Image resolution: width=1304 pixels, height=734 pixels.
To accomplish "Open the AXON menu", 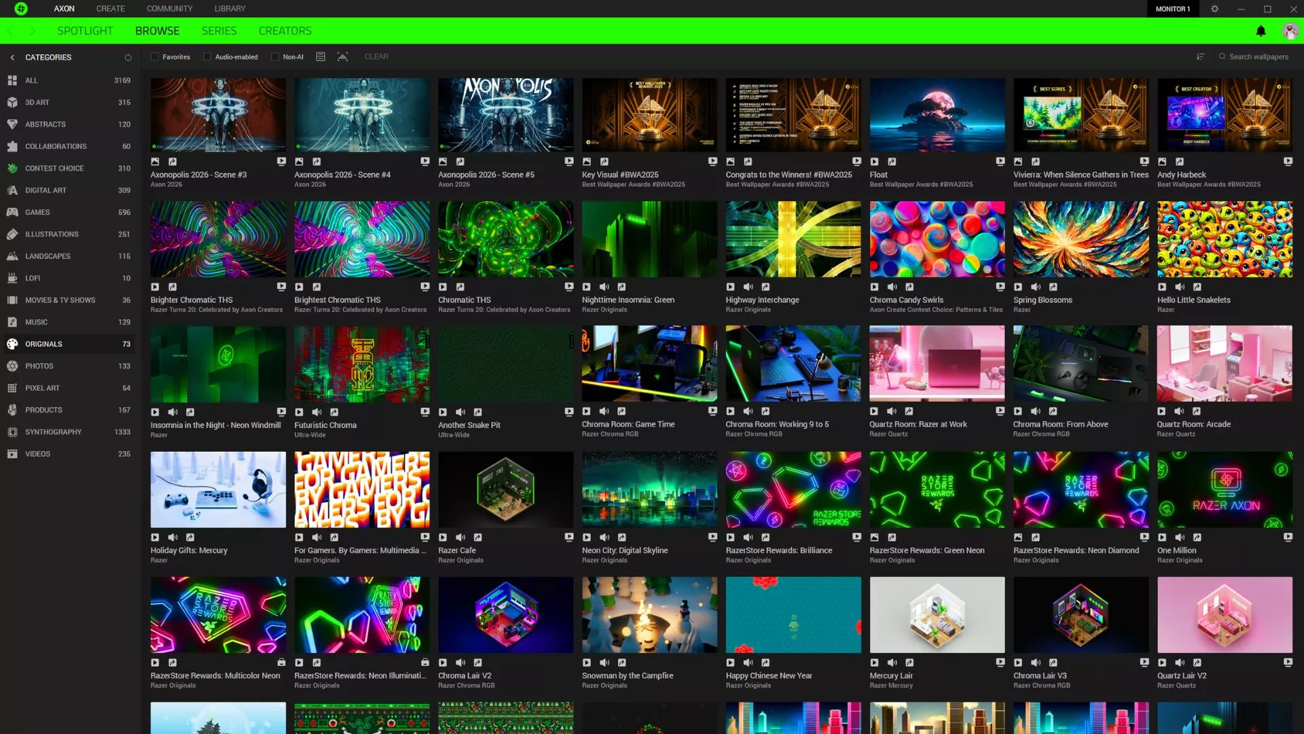I will coord(64,9).
